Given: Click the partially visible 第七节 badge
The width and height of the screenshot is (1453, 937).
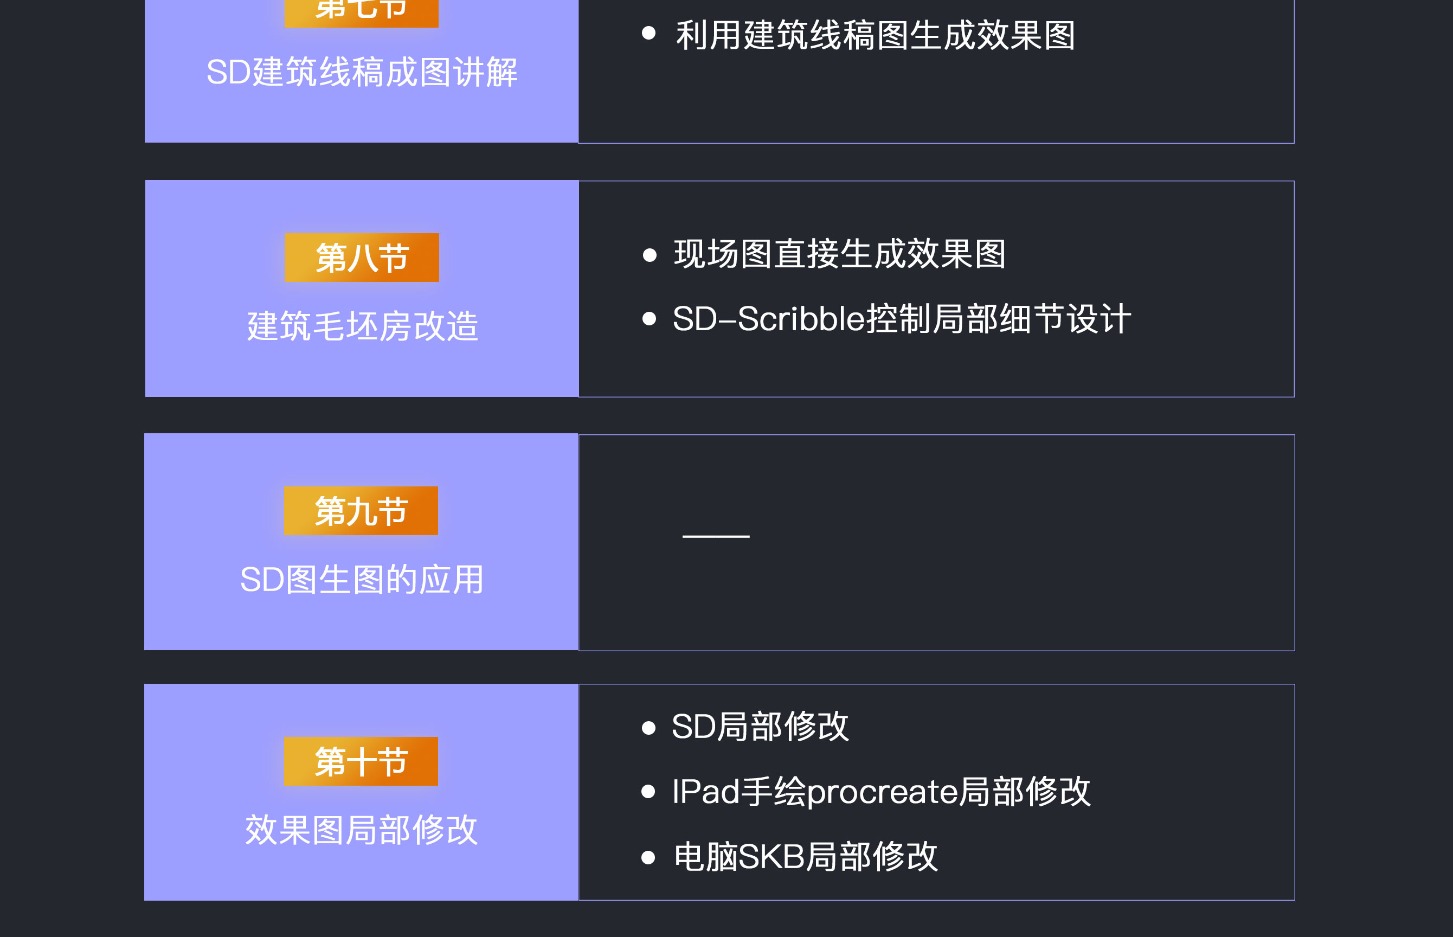Looking at the screenshot, I should click(361, 12).
